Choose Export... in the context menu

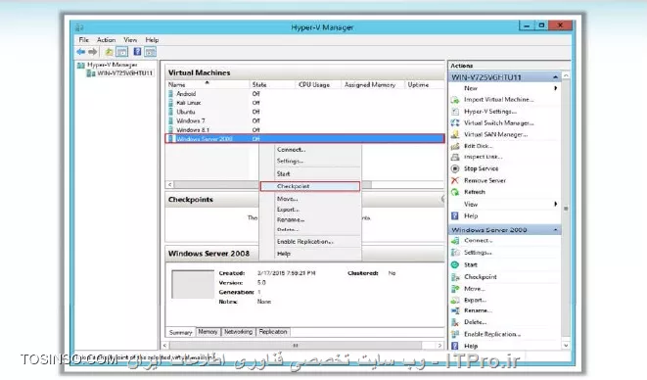(310, 210)
